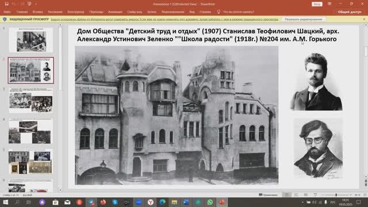This screenshot has width=368, height=207.
Task: Open the Рецензирование ribbon tab
Action: 172,11
